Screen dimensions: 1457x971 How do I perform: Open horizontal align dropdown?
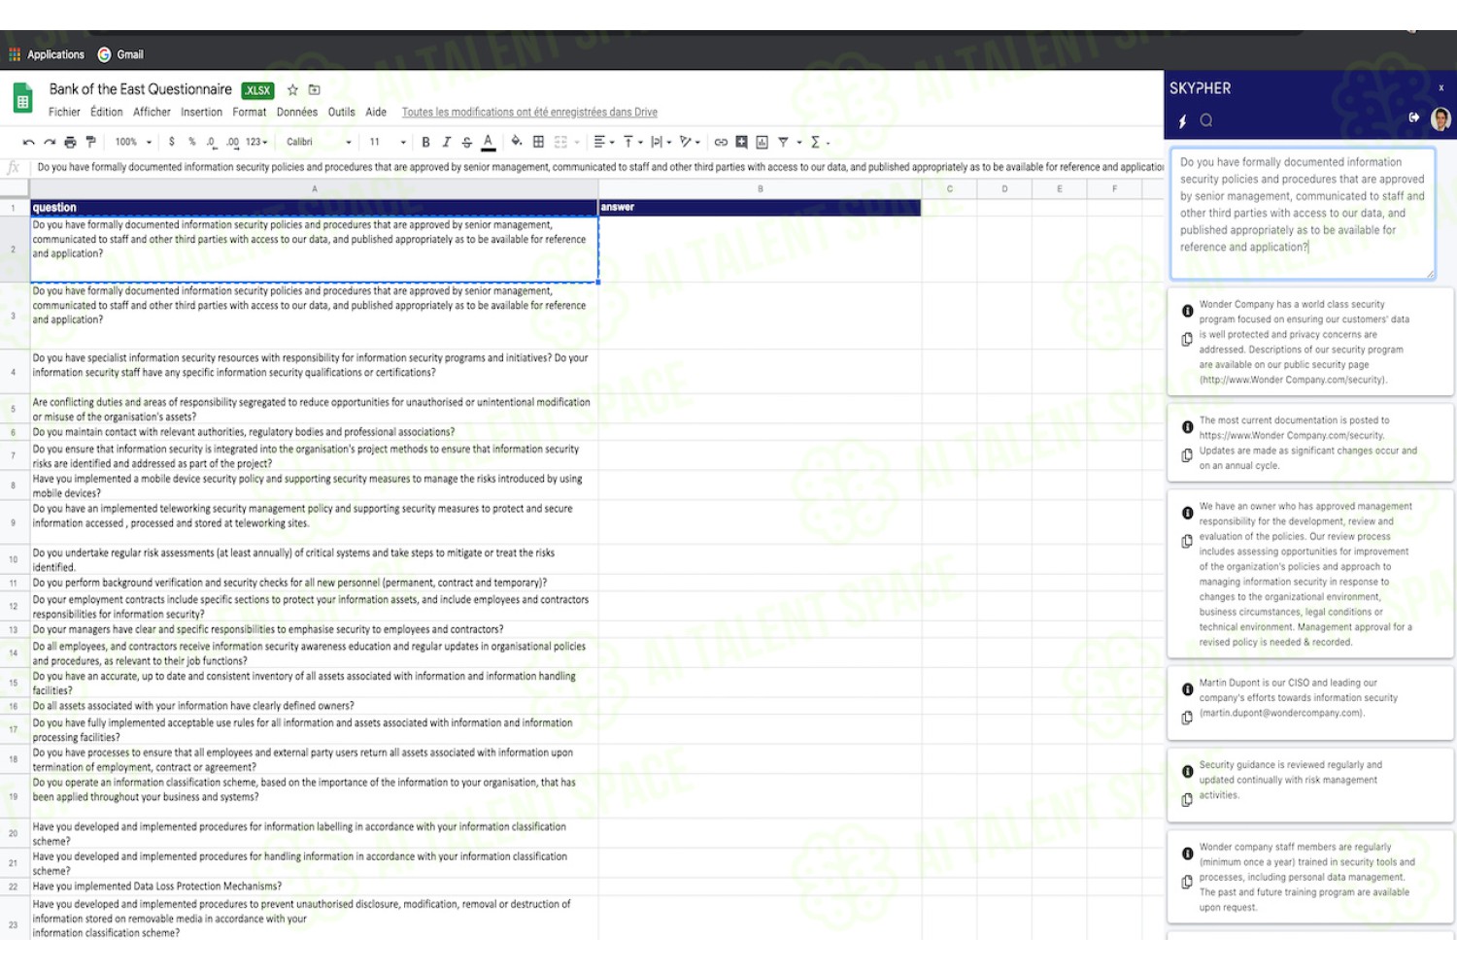coord(604,142)
